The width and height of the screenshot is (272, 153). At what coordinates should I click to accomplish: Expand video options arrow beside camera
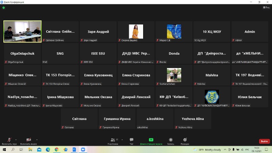point(37,139)
